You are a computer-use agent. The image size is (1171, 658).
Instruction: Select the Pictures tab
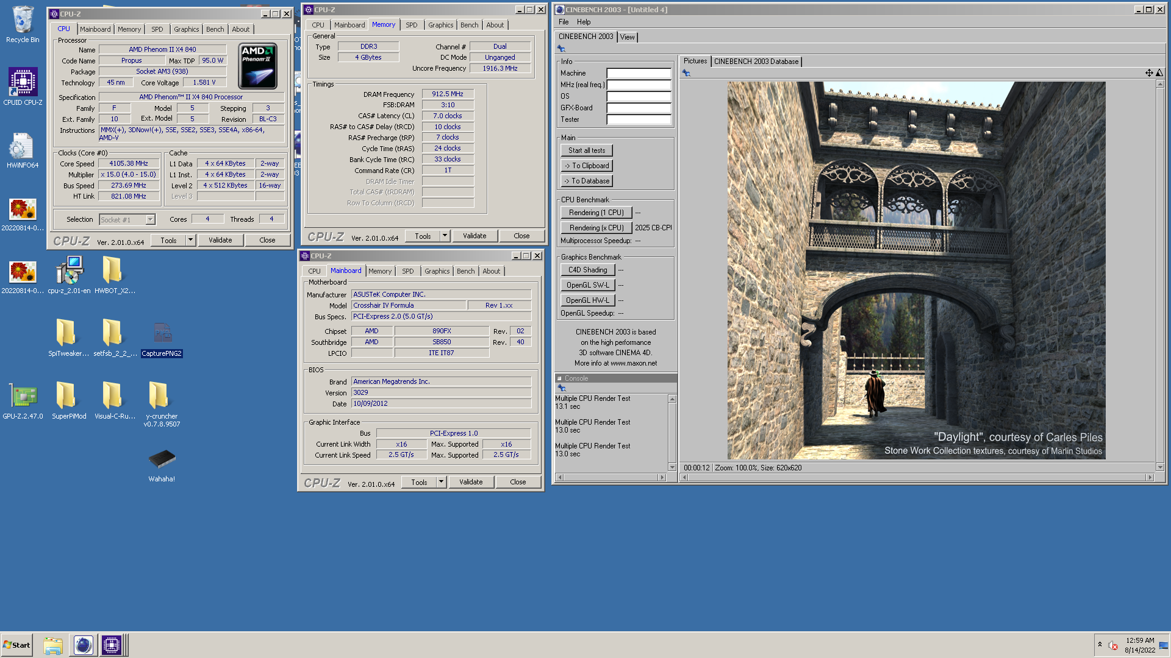click(x=695, y=61)
